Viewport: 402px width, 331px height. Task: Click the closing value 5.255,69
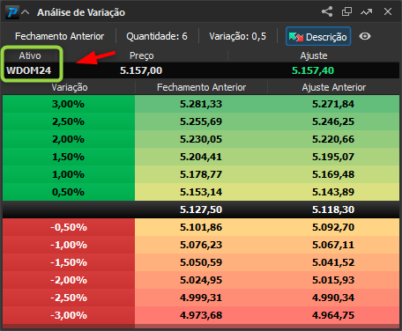point(201,121)
